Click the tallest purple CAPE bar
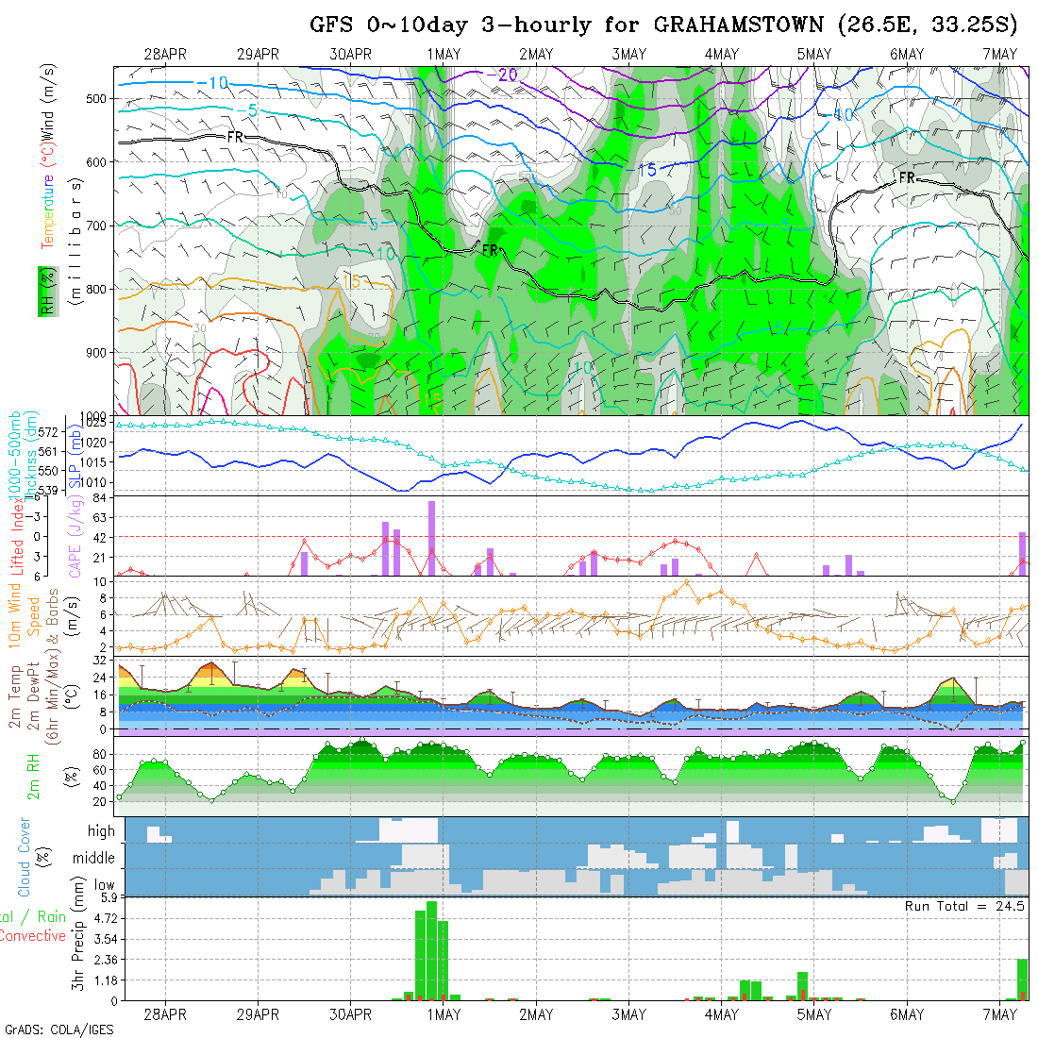This screenshot has width=1038, height=1038. 431,538
